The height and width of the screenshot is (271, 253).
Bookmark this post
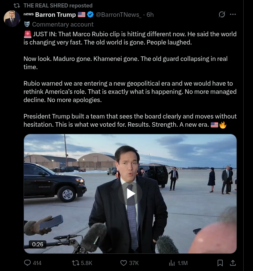(x=220, y=263)
